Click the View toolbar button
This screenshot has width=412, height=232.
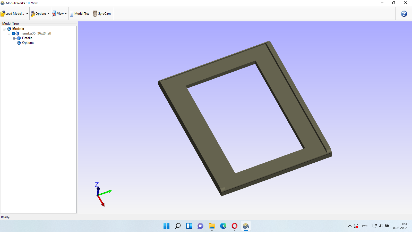click(x=58, y=14)
